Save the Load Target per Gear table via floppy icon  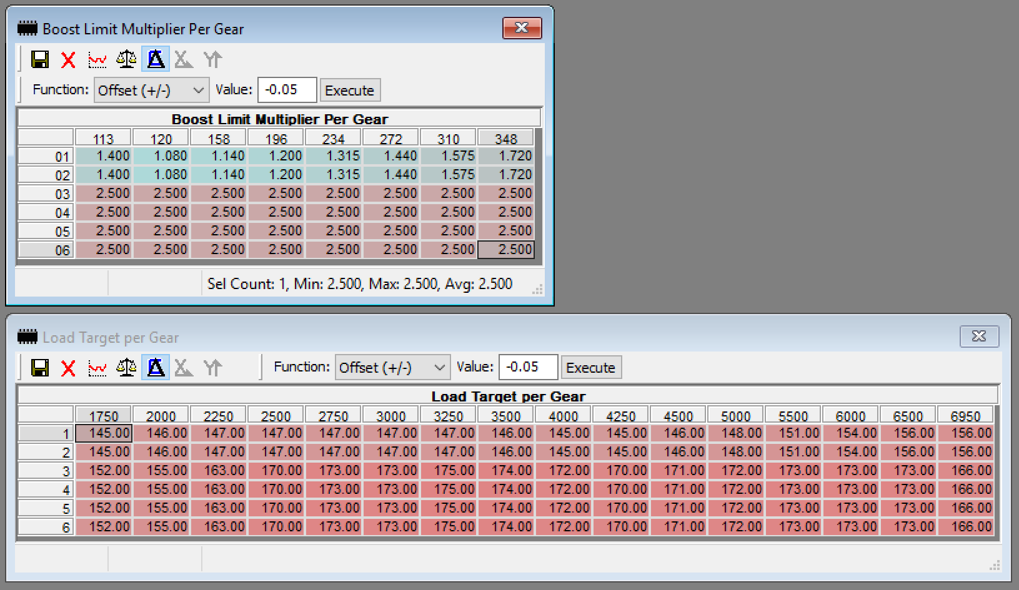[40, 368]
